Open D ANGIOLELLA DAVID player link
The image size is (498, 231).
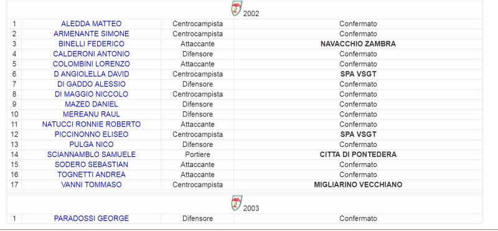(x=91, y=74)
